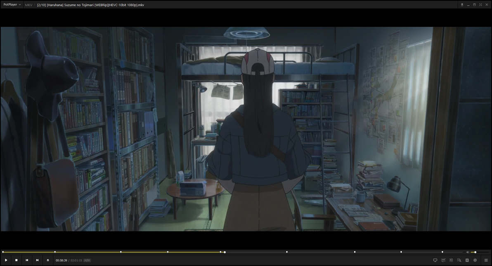This screenshot has width=492, height=266.
Task: Open Preferences with the gear icon
Action: [x=475, y=260]
